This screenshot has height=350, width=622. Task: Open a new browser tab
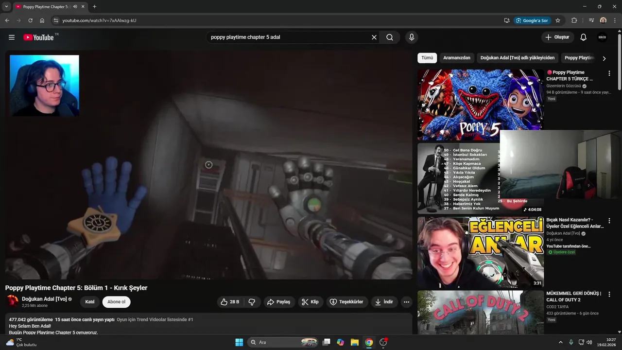[94, 7]
